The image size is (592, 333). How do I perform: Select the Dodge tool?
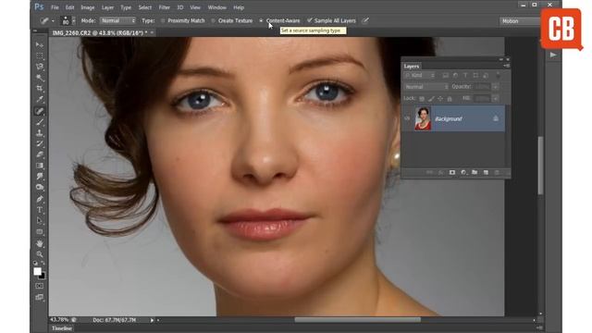tap(39, 187)
